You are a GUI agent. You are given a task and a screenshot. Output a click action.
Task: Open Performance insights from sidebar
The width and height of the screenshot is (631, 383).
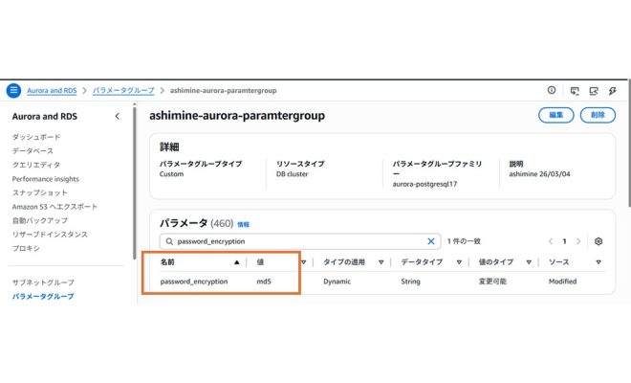click(x=46, y=179)
